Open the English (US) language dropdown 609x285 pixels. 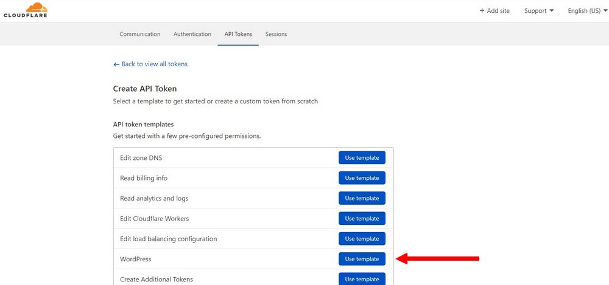tap(588, 11)
